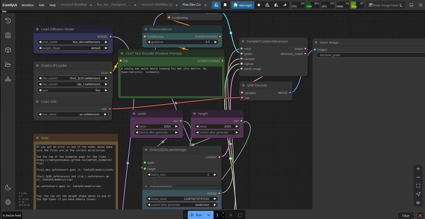
Task: Switch to the flux_dev_checkpoint tab
Action: tap(113, 5)
